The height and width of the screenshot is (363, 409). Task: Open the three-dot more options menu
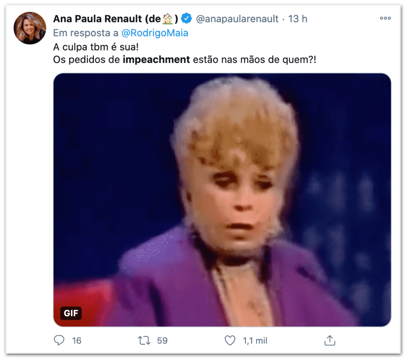point(385,18)
